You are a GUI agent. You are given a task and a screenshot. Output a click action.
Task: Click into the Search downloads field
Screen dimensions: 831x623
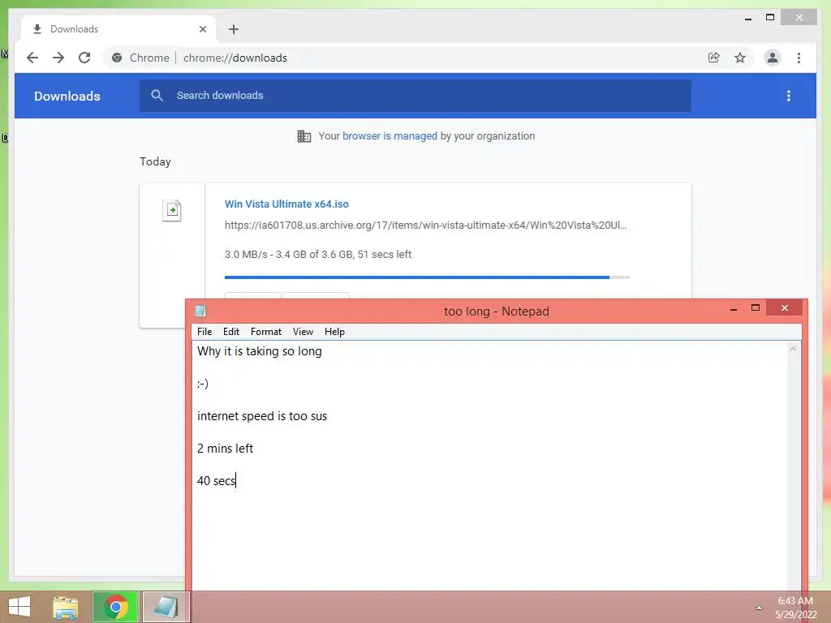pos(415,96)
